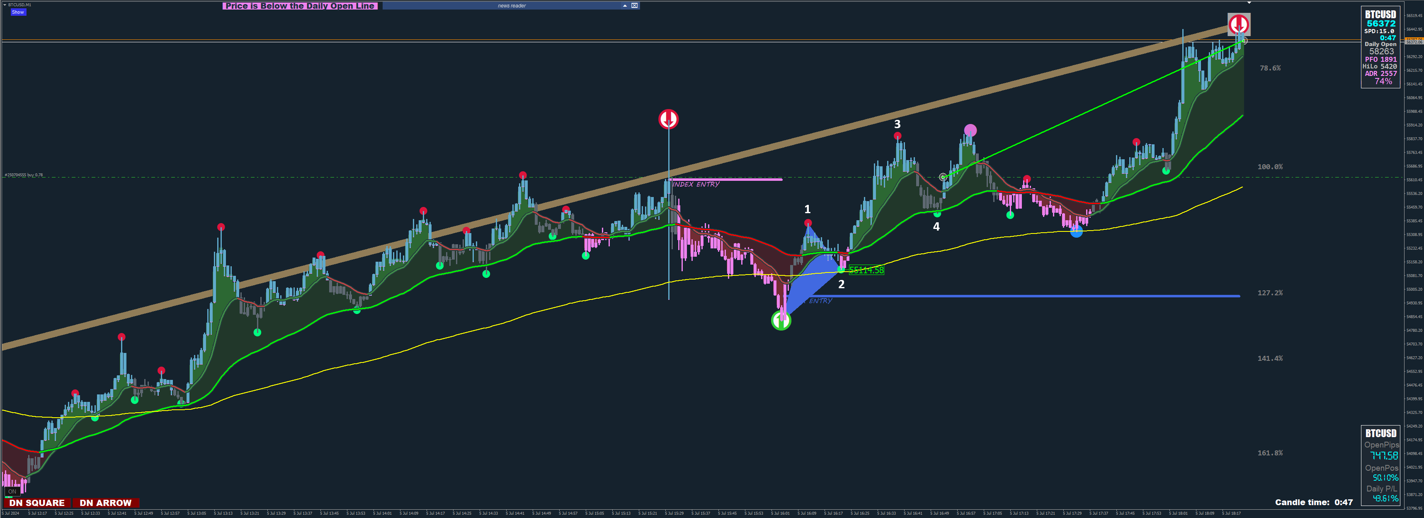Click the green up-arrow circle at swing low
This screenshot has width=1424, height=518.
point(781,320)
